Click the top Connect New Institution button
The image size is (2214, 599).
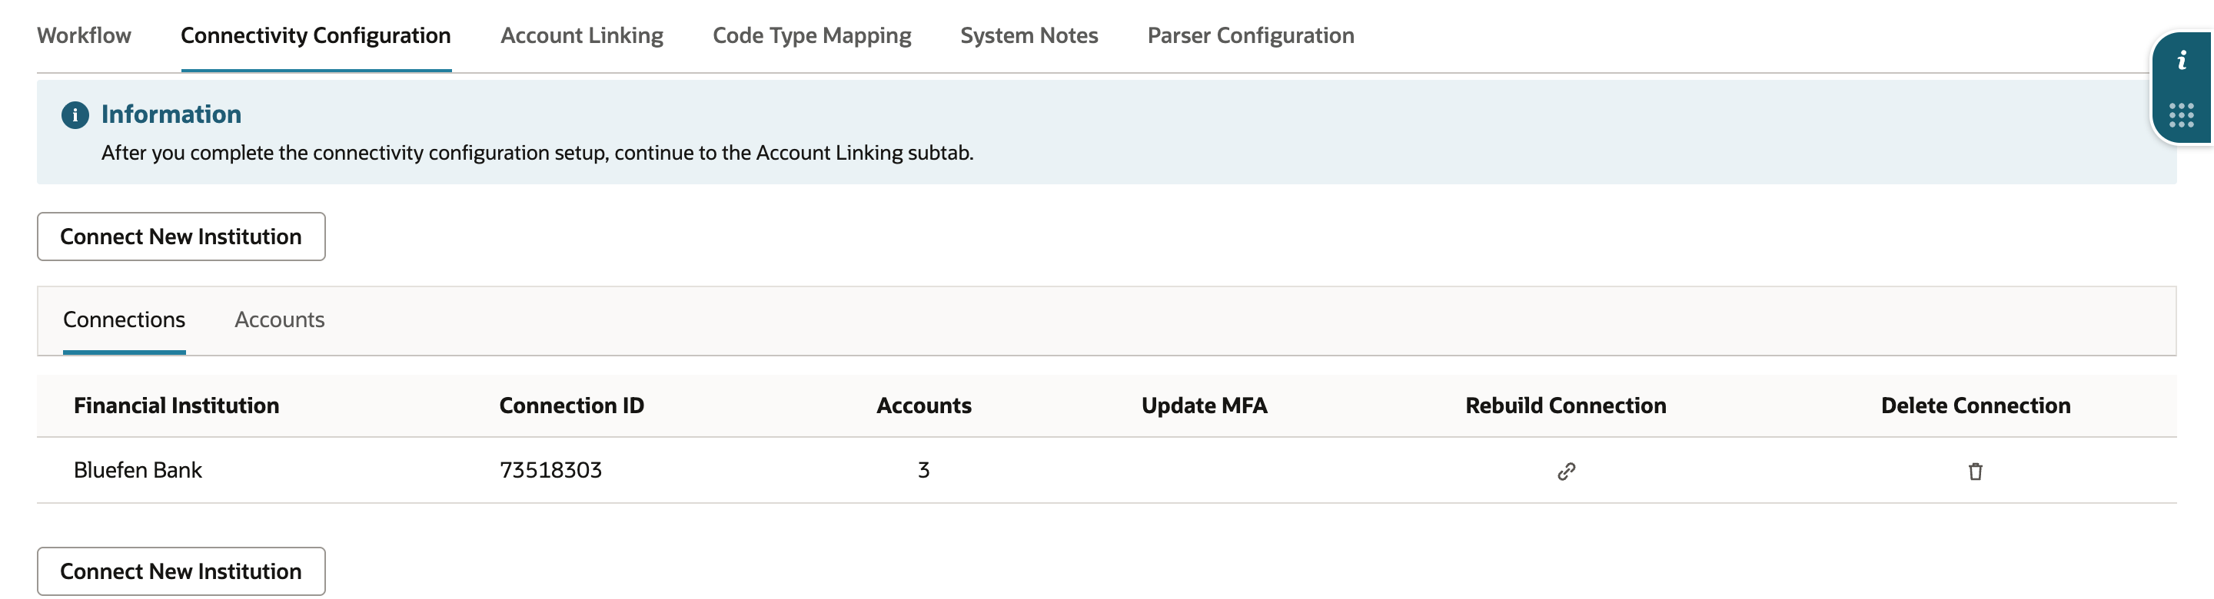pos(181,237)
